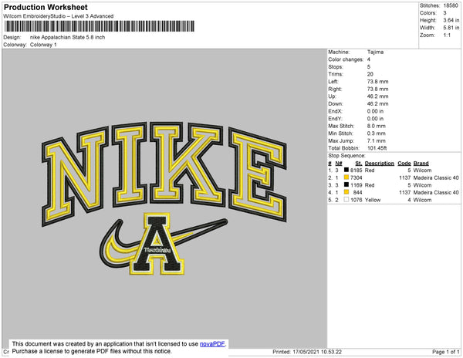Click 'Wilcom EmbroideryStudio – Level 3 Advanced' text

(x=59, y=16)
